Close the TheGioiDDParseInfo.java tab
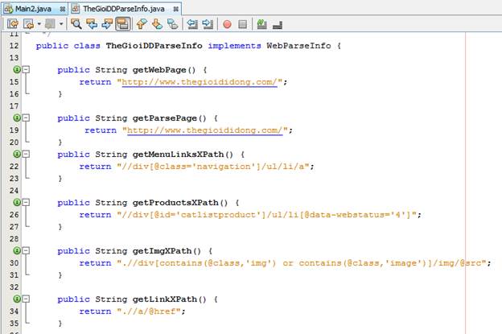502x334 pixels. point(175,10)
